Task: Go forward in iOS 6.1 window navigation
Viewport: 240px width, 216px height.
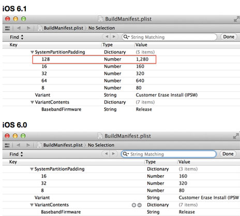Action: pyautogui.click(x=28, y=28)
